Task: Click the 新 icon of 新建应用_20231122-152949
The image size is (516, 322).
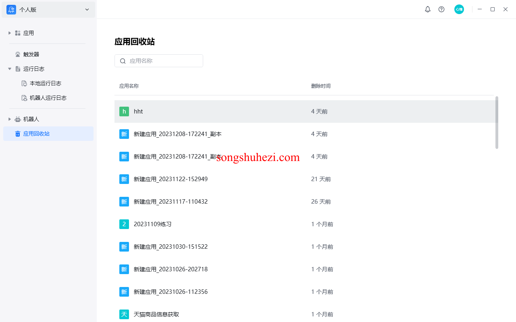Action: point(124,179)
